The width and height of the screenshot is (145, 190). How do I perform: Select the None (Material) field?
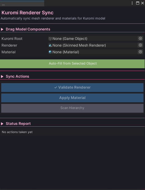[x=93, y=52]
